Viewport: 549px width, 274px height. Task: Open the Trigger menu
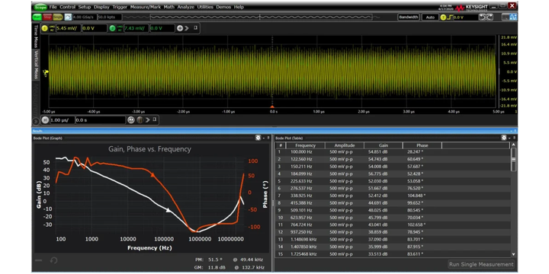tap(120, 7)
